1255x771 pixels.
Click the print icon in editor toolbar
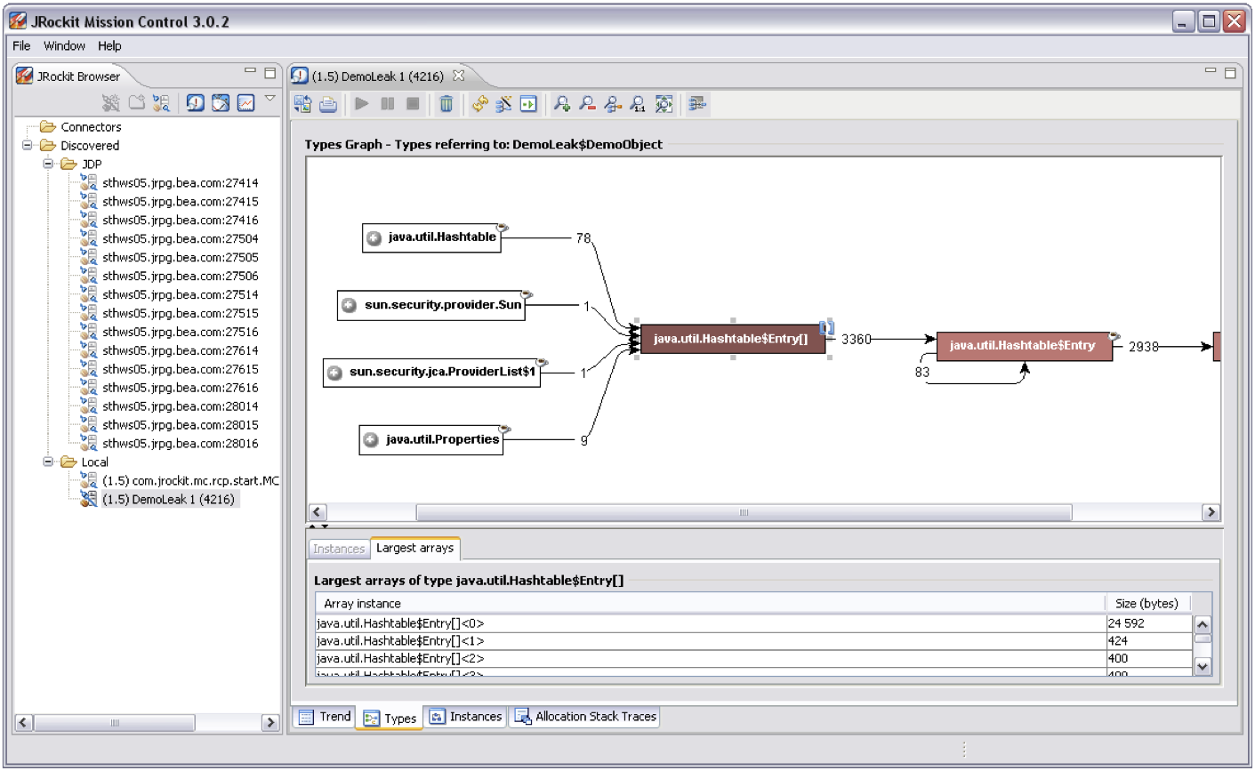[x=327, y=104]
